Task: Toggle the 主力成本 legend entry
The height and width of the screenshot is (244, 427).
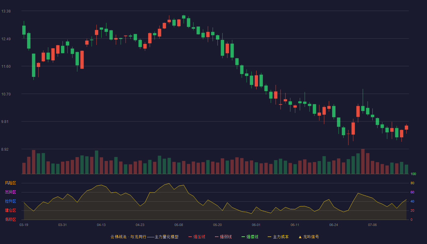Action: 278,237
